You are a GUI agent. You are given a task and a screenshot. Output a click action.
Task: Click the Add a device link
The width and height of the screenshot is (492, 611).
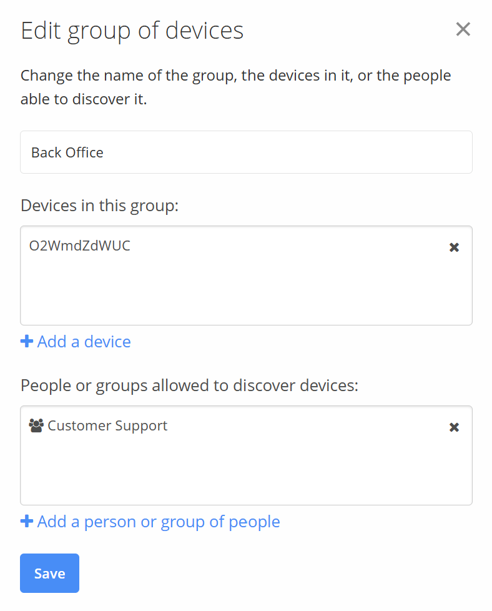coord(84,342)
